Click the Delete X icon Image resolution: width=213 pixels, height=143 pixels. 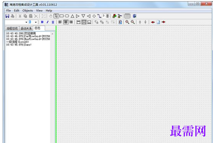(x=36, y=16)
